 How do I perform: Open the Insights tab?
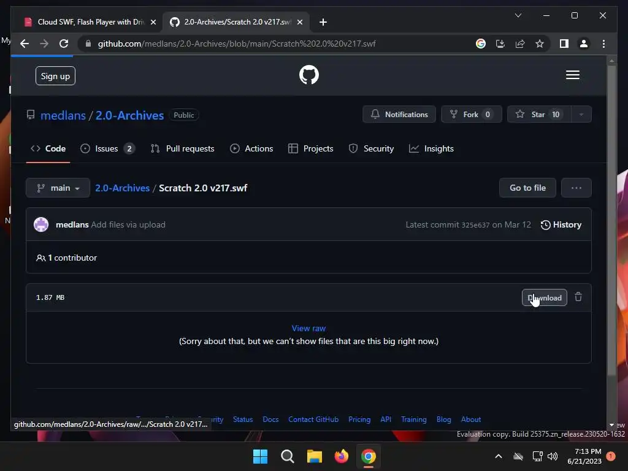431,148
